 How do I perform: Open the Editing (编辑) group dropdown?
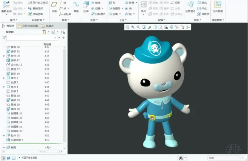pyautogui.click(x=161, y=20)
